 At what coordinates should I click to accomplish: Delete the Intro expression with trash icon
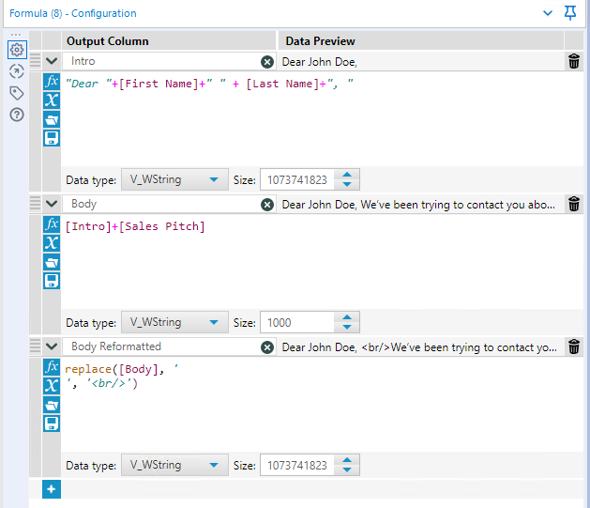574,61
